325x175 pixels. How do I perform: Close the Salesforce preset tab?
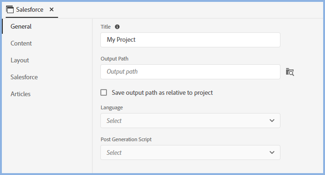pyautogui.click(x=52, y=9)
